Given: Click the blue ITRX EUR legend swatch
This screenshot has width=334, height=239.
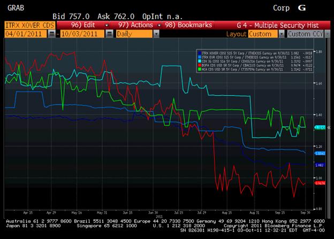Looking at the screenshot, I should [x=200, y=57].
